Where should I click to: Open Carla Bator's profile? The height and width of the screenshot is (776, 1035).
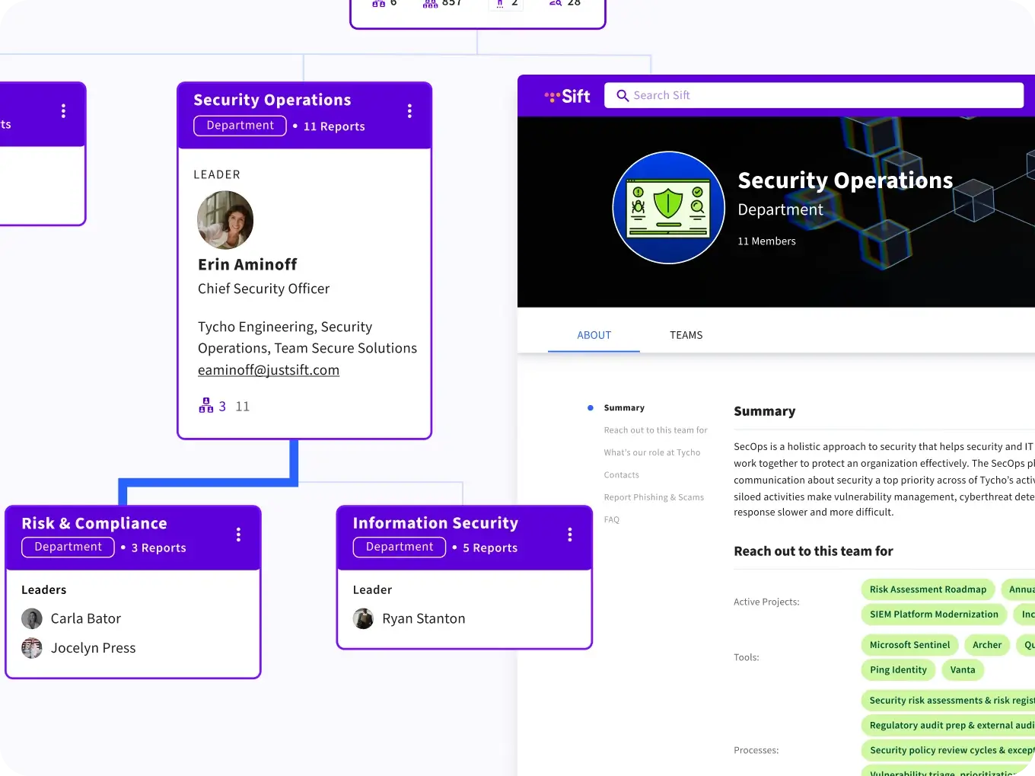point(86,618)
